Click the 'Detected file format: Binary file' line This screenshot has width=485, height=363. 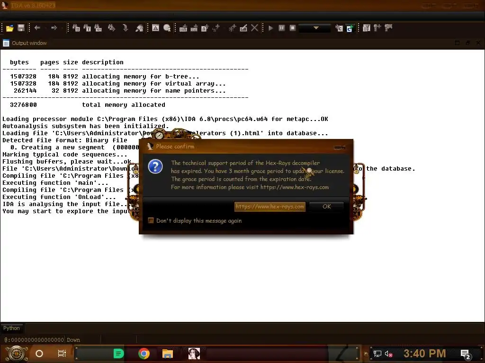tap(65, 140)
